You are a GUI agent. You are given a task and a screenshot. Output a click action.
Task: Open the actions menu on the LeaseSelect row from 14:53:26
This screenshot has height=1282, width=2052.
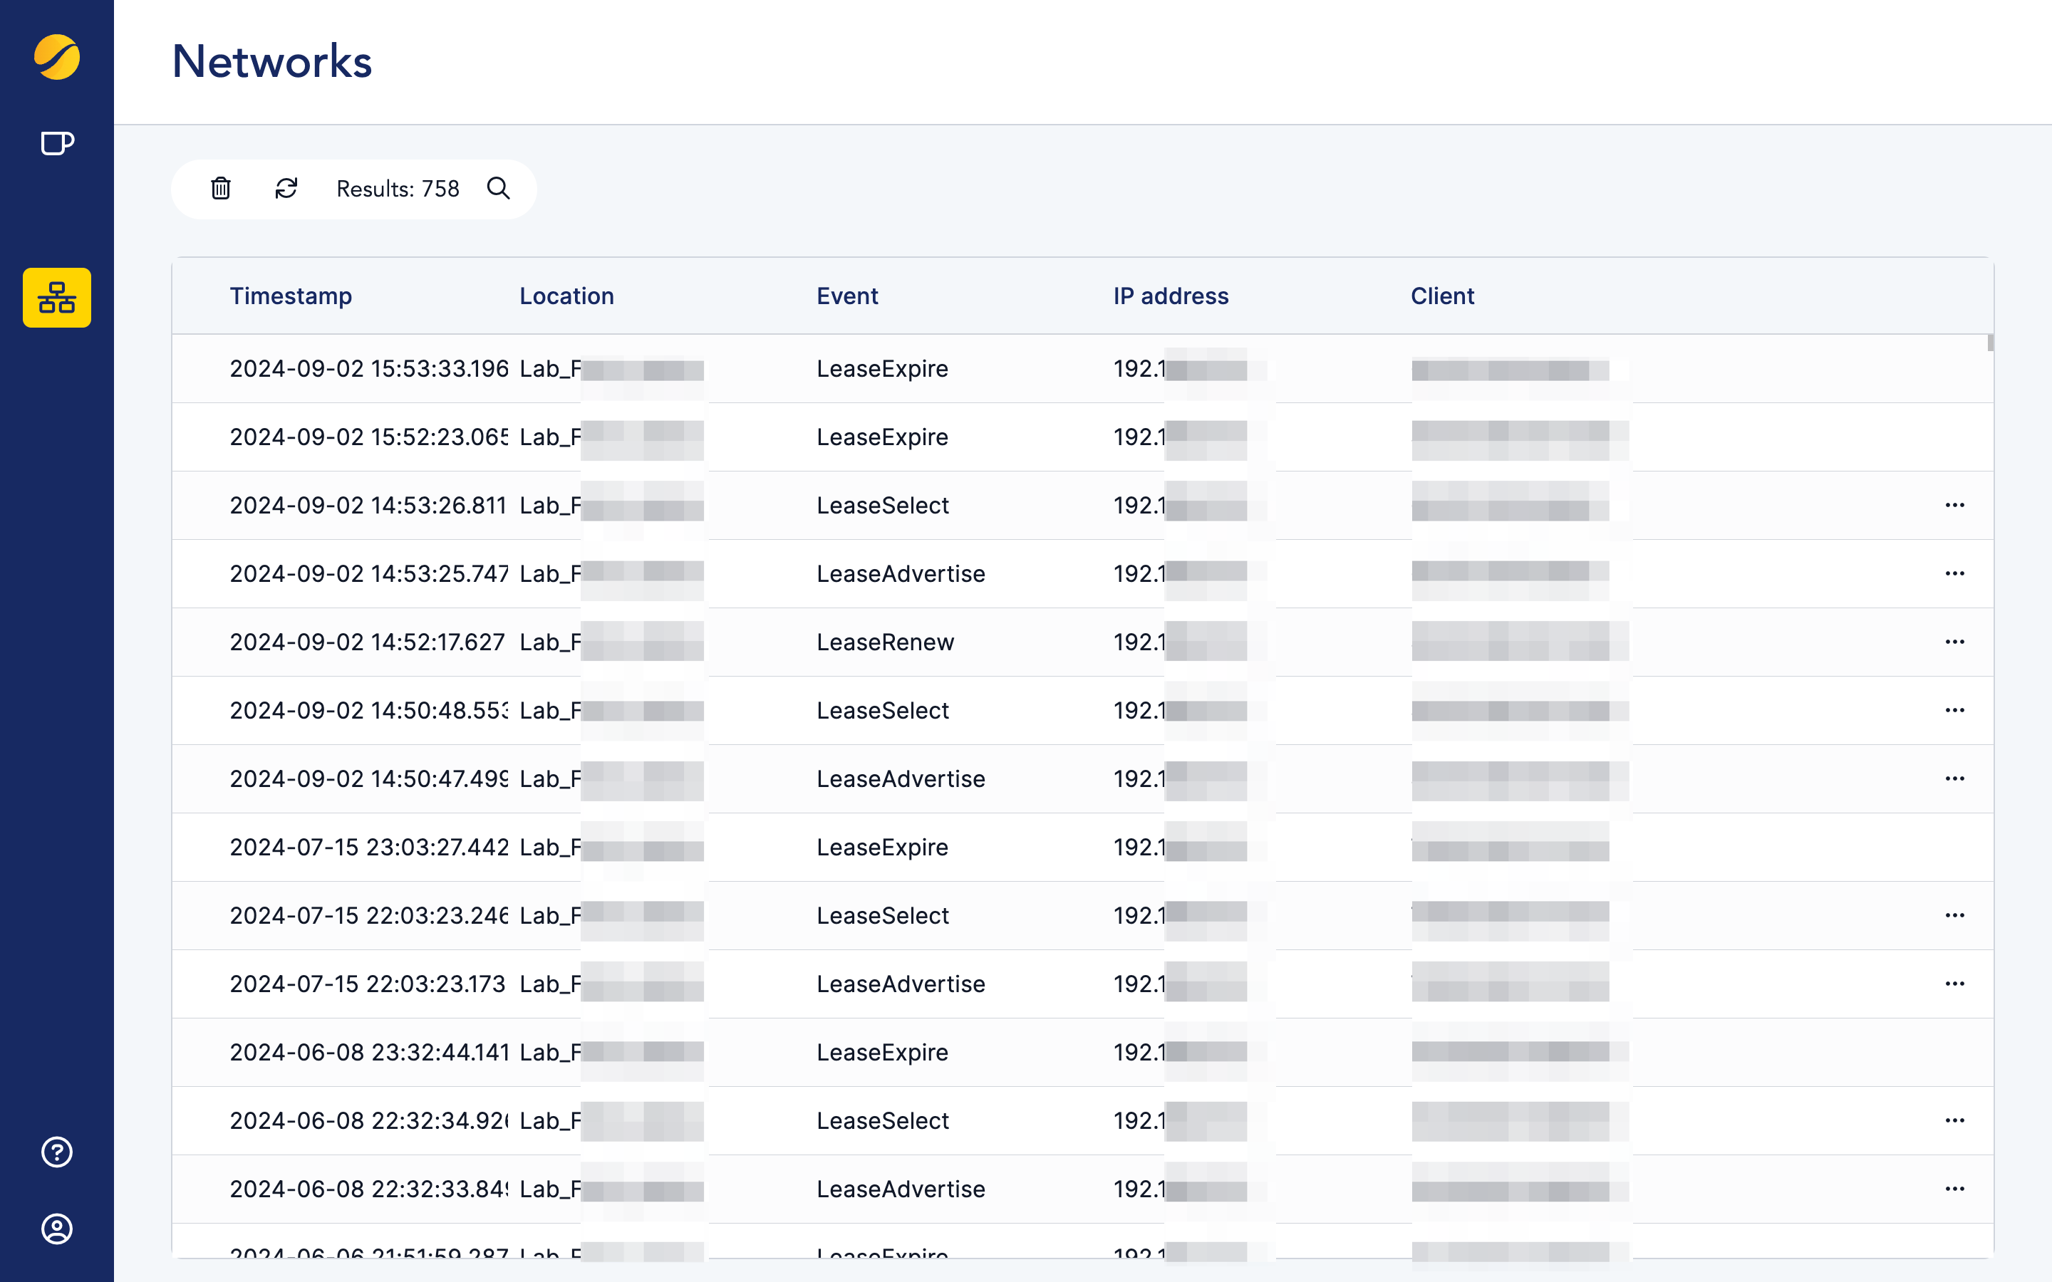(x=1955, y=504)
